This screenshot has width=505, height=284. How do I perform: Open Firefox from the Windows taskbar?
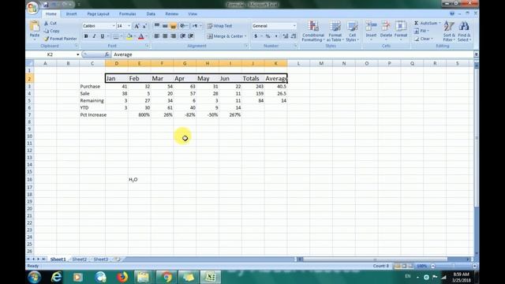(x=122, y=277)
